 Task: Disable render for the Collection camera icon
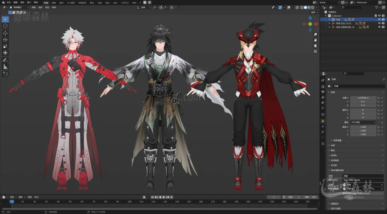(x=383, y=16)
